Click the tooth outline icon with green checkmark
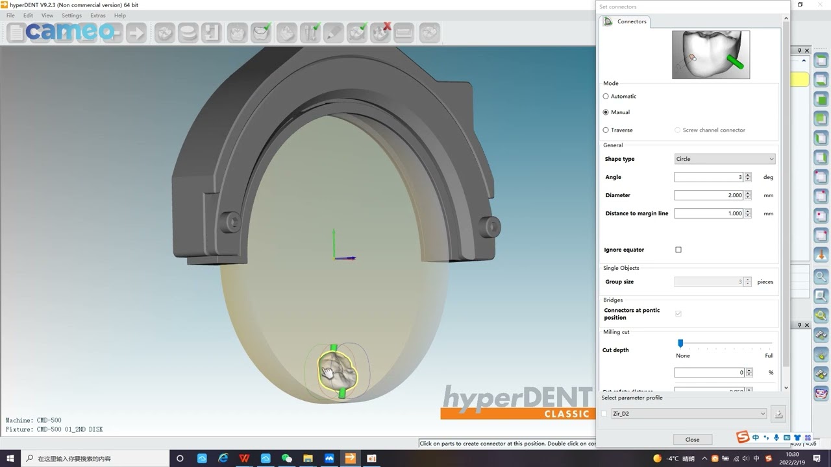The image size is (831, 467). point(261,32)
